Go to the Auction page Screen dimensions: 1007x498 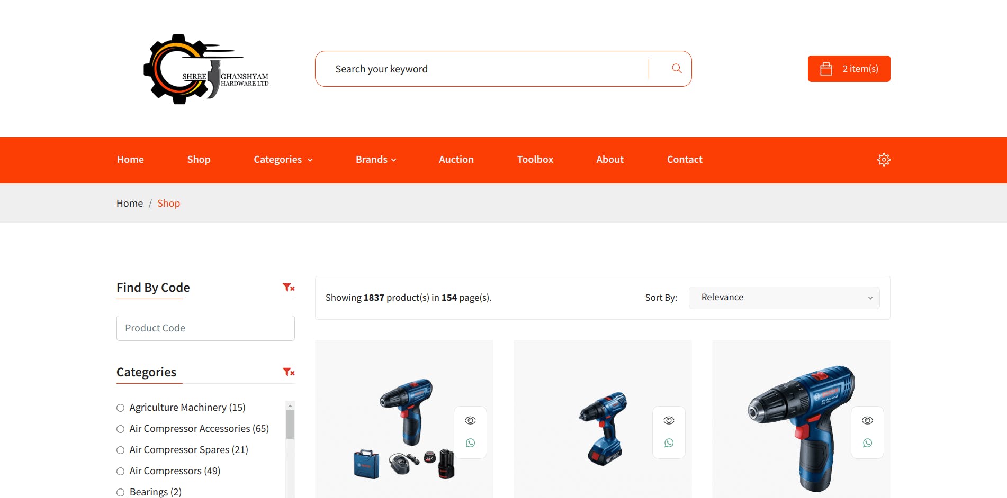pyautogui.click(x=456, y=160)
